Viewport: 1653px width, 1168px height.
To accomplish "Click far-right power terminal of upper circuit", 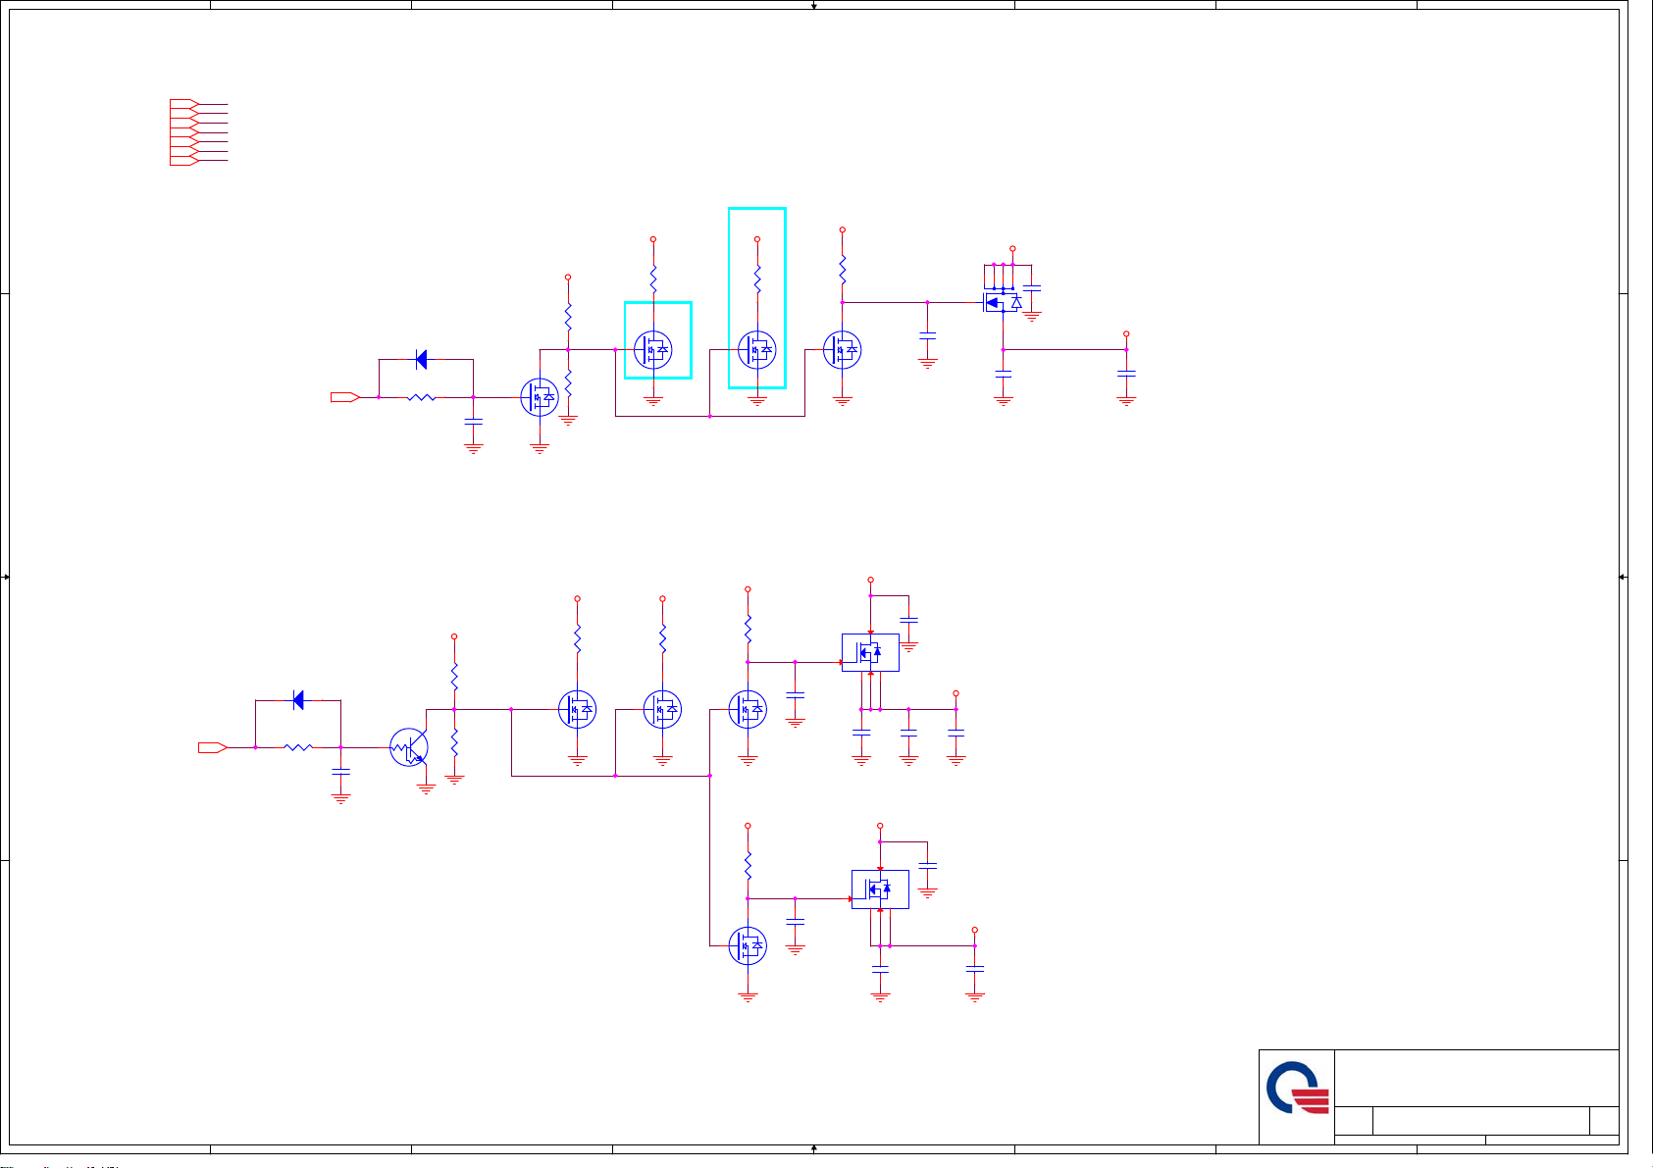I will click(1126, 334).
